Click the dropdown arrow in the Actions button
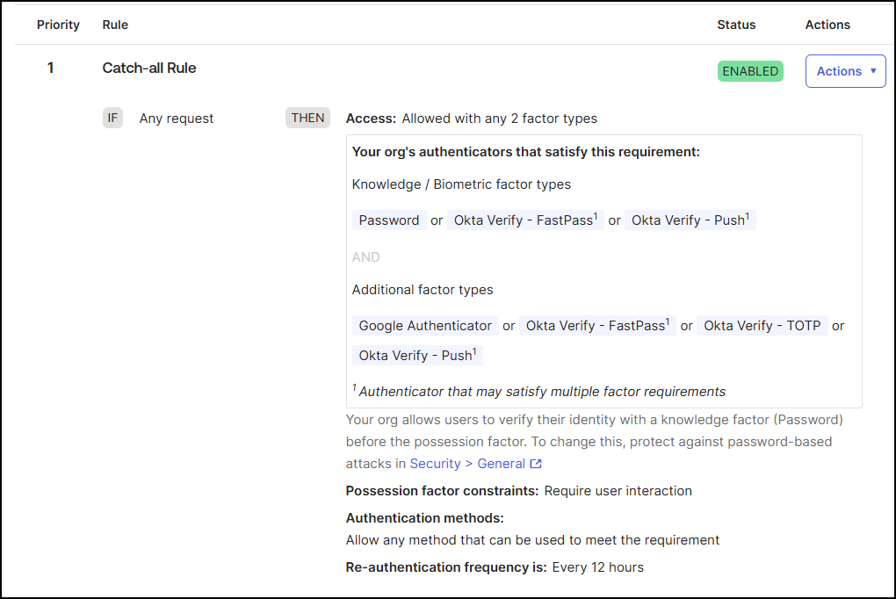896x599 pixels. (x=873, y=71)
